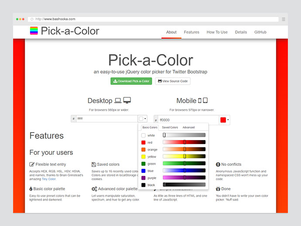Image resolution: width=301 pixels, height=226 pixels.
Task: Select the purple color swatch
Action: click(x=144, y=178)
